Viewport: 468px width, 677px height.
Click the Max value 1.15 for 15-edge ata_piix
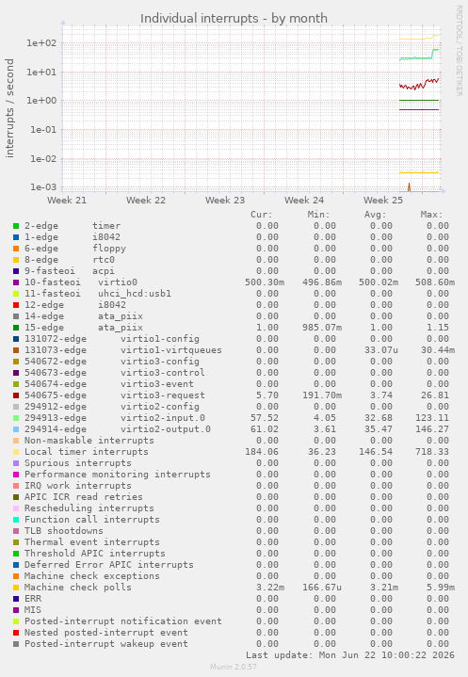coord(437,328)
